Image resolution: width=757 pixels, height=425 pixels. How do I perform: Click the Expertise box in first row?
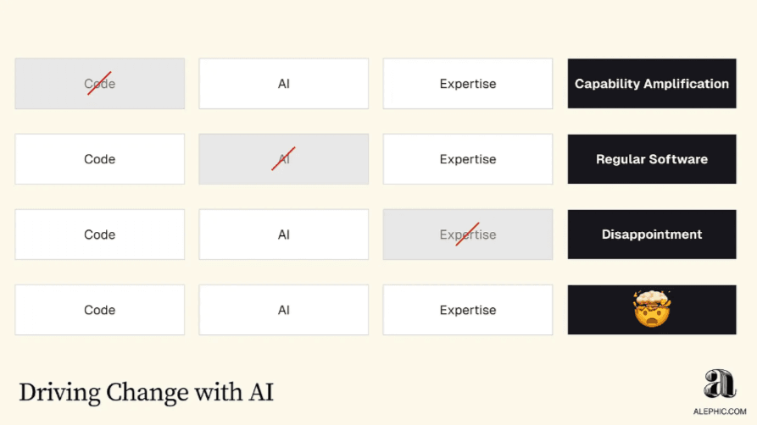[x=468, y=84]
